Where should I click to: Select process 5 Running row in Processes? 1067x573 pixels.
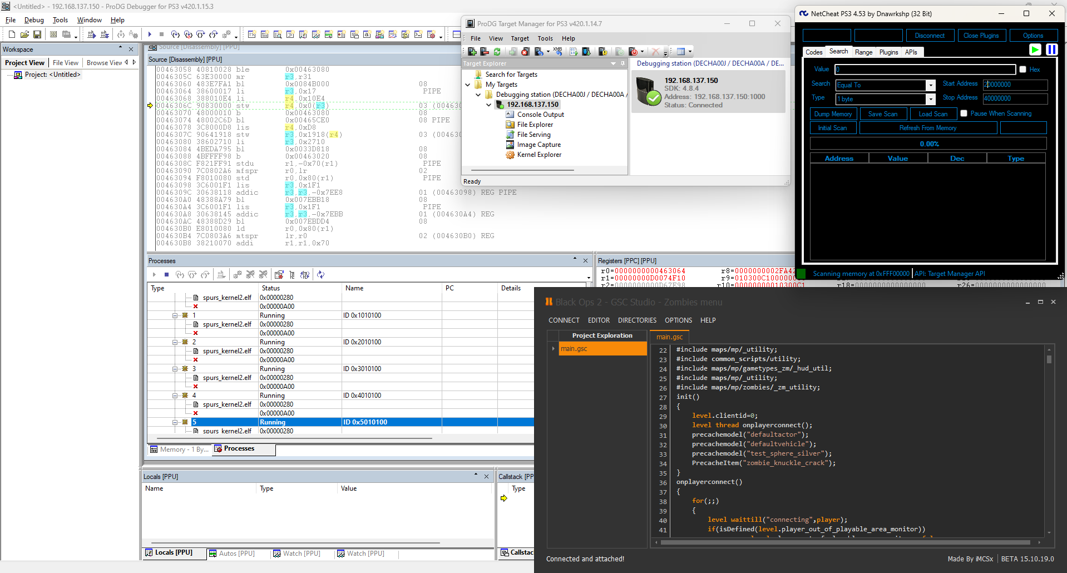[x=340, y=422]
